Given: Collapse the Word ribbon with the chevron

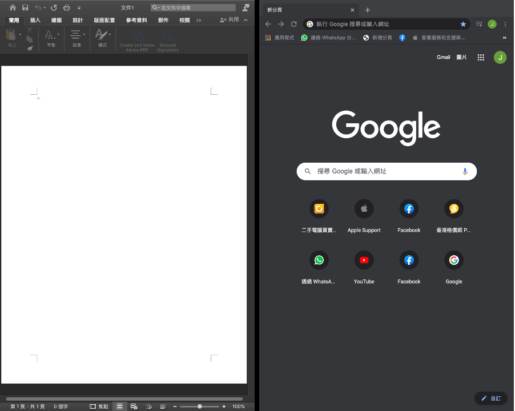Looking at the screenshot, I should tap(246, 20).
